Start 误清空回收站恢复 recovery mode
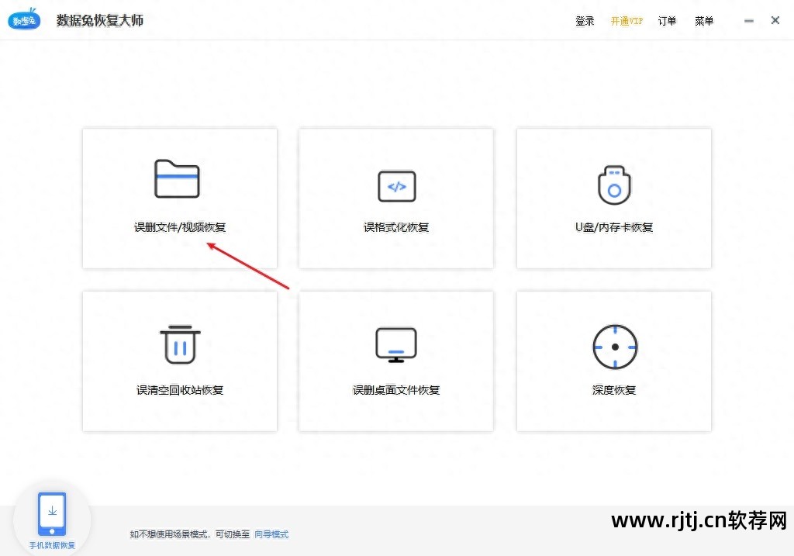 179,361
